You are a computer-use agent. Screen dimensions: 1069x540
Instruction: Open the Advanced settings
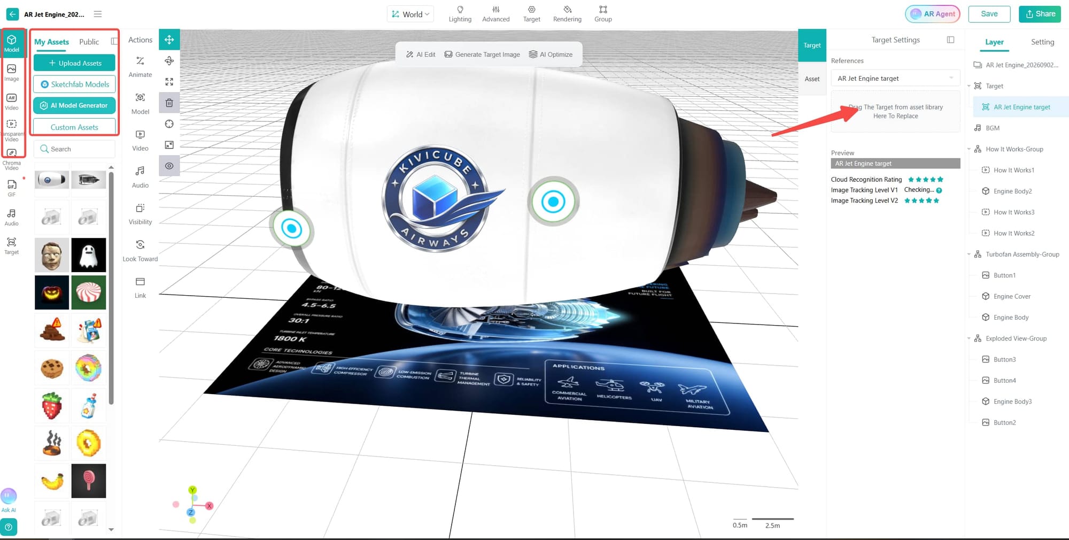(x=496, y=14)
